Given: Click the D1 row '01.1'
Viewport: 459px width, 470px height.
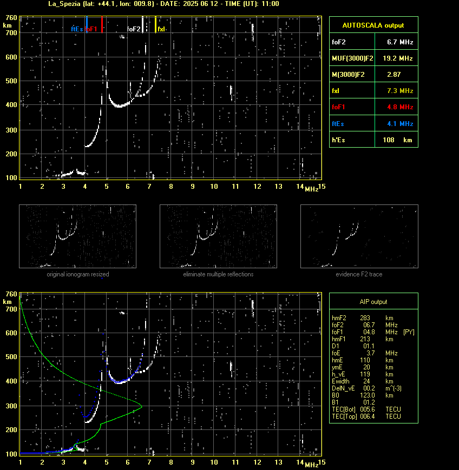Looking at the screenshot, I should [x=353, y=346].
